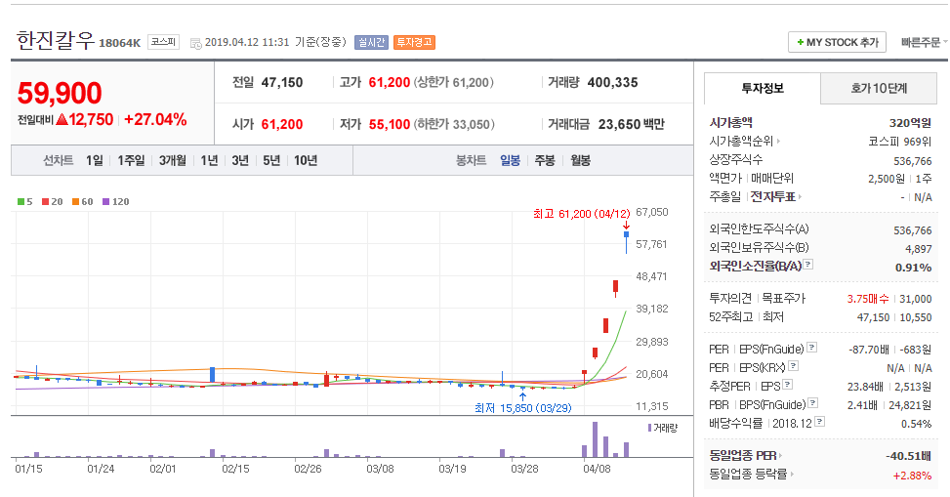The height and width of the screenshot is (497, 950).
Task: Click the 최저 15,850 (03/29) marker
Action: [x=523, y=408]
